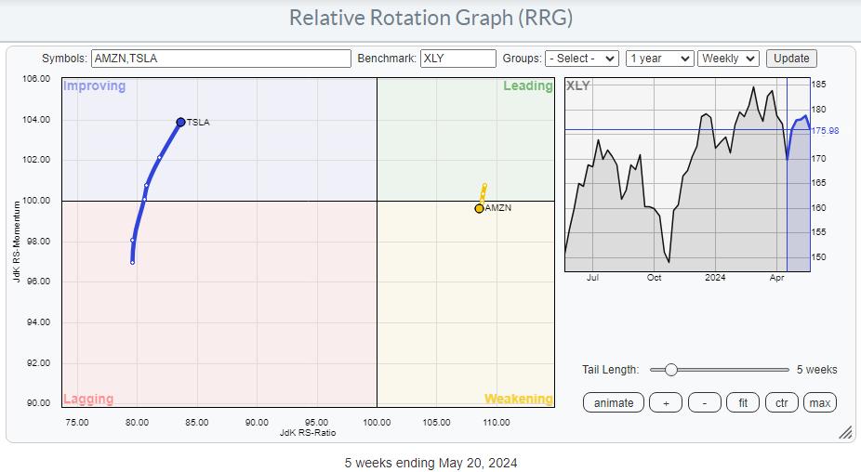Screen dimensions: 861x472
Task: Click the 175.98 price label
Action: 826,130
